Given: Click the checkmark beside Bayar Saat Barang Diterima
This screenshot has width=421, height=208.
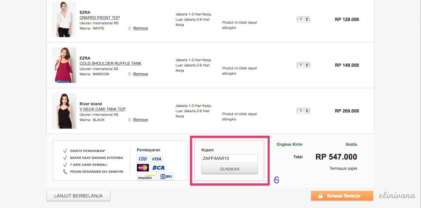Looking at the screenshot, I should [x=65, y=158].
